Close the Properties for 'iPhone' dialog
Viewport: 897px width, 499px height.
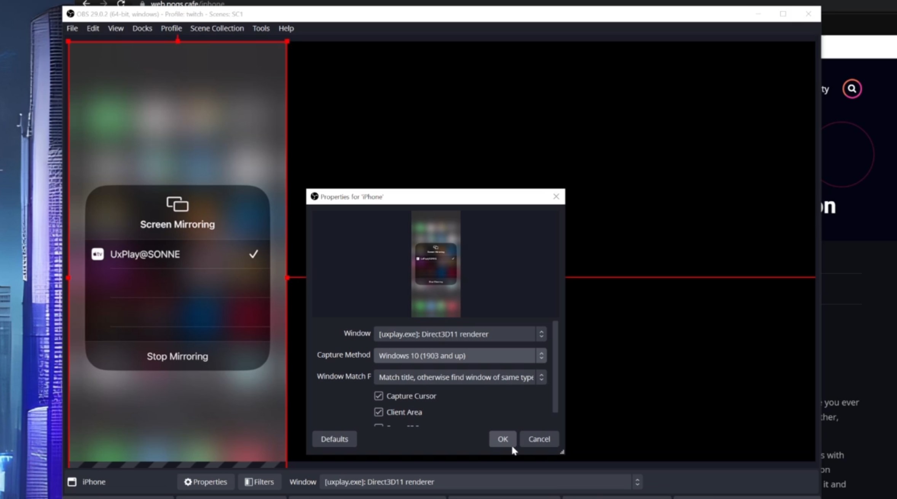[556, 196]
